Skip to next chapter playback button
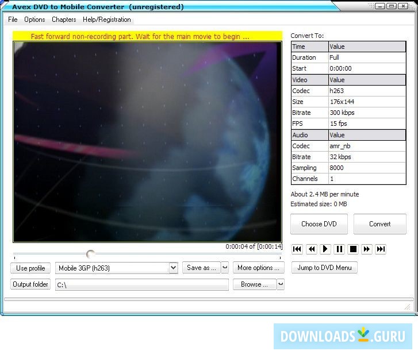 click(381, 249)
